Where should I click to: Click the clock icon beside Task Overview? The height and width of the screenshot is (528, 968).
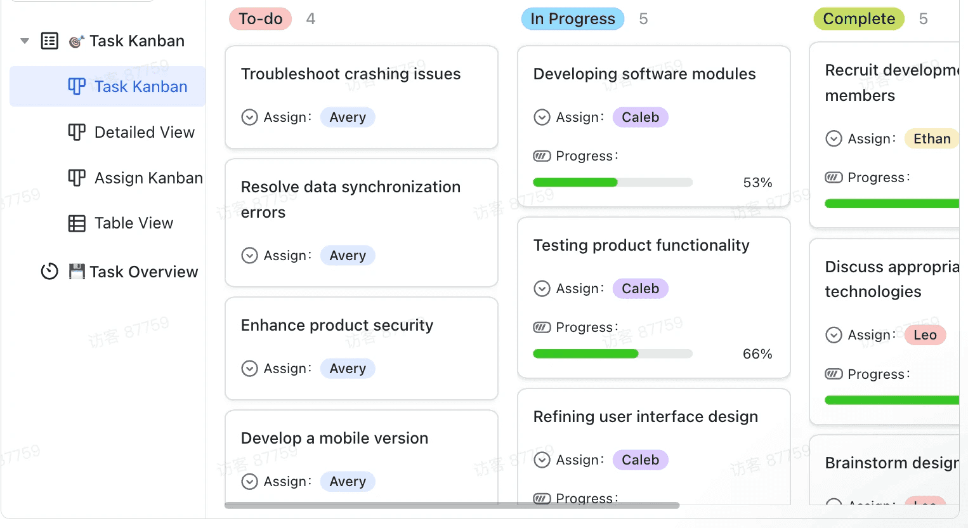coord(49,271)
